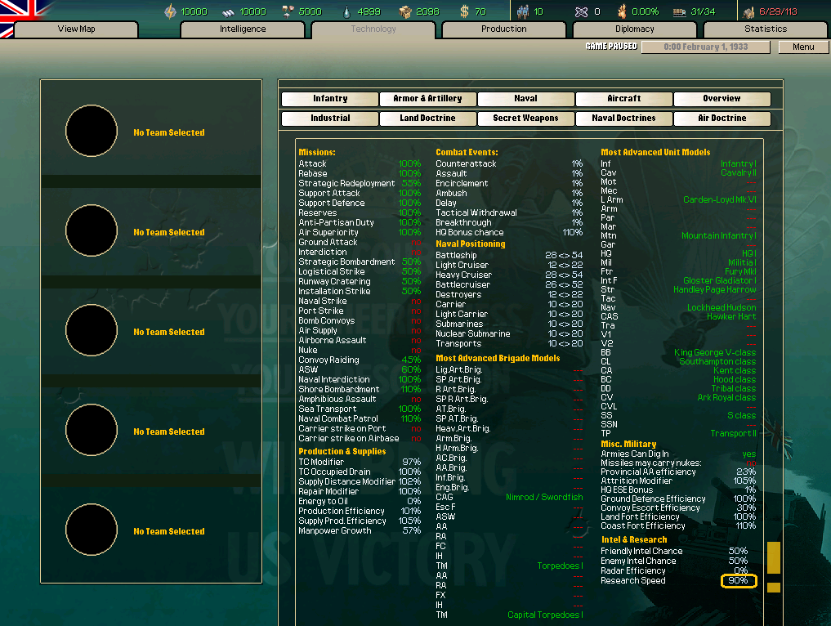831x626 pixels.
Task: Show Infantry technologies
Action: (330, 99)
